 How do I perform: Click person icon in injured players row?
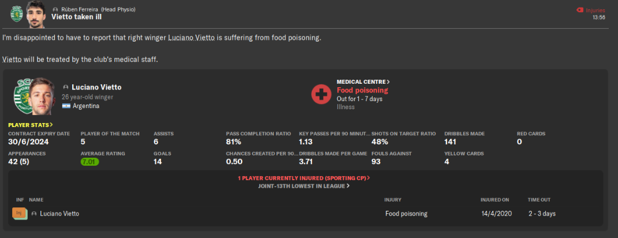[34, 214]
